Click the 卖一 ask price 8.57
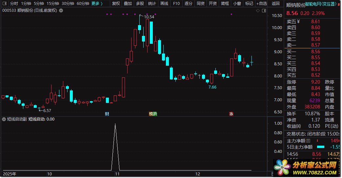 coord(315,45)
